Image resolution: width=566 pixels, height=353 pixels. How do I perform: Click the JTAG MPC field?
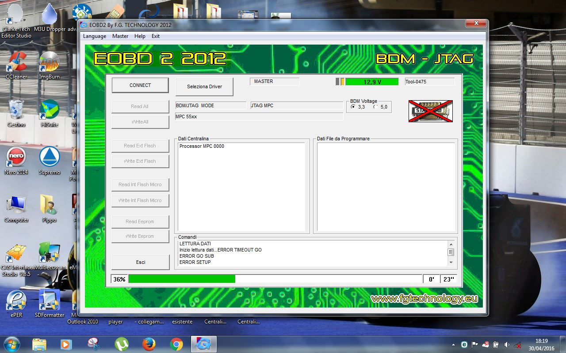[x=297, y=105]
